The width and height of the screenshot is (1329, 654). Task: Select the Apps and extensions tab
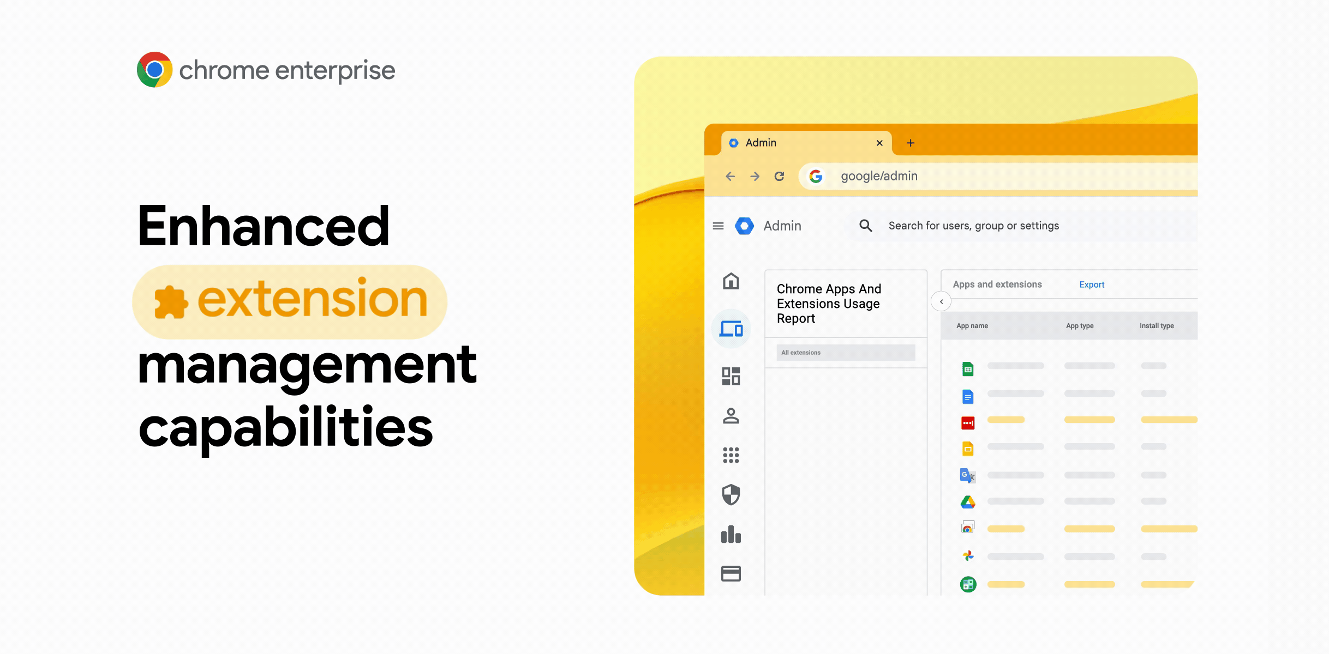click(x=997, y=284)
